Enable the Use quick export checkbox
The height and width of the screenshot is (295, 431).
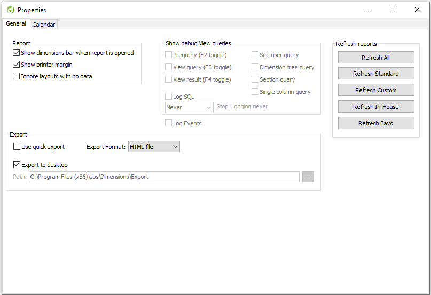[17, 147]
